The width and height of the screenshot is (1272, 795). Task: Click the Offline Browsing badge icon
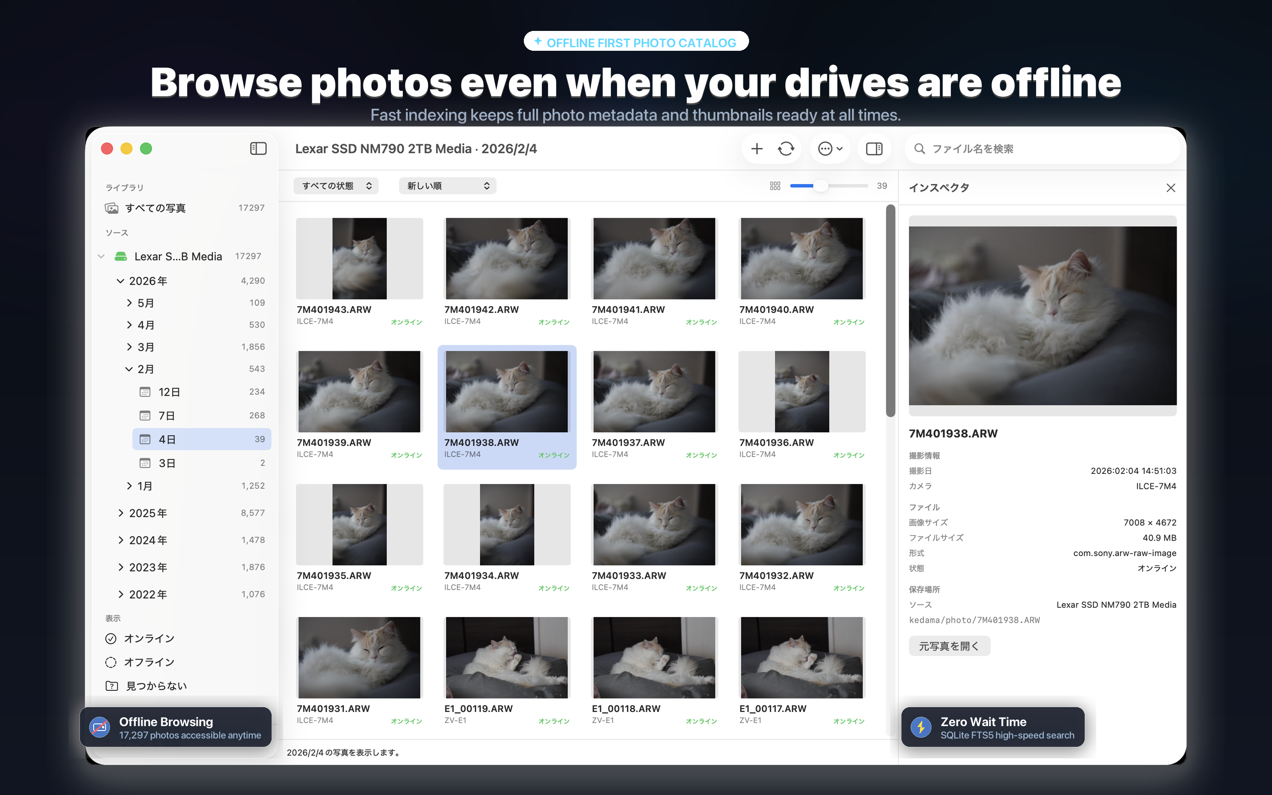99,727
